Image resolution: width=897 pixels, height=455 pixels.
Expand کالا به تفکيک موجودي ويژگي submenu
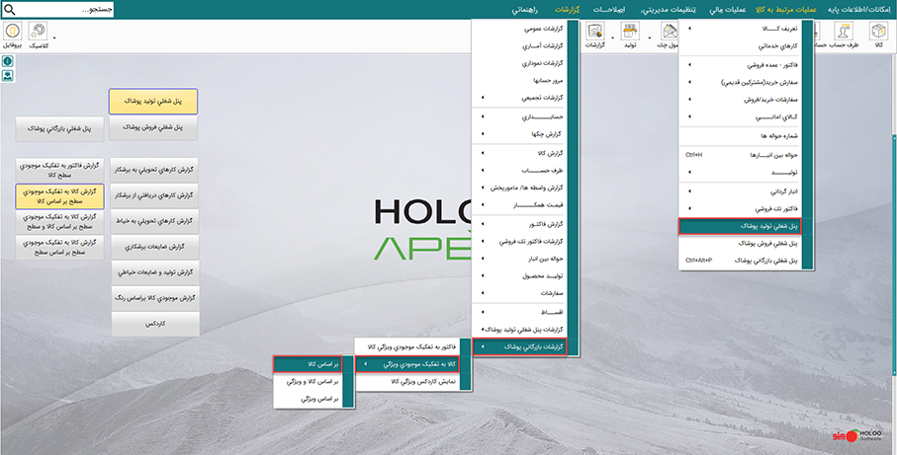(407, 363)
